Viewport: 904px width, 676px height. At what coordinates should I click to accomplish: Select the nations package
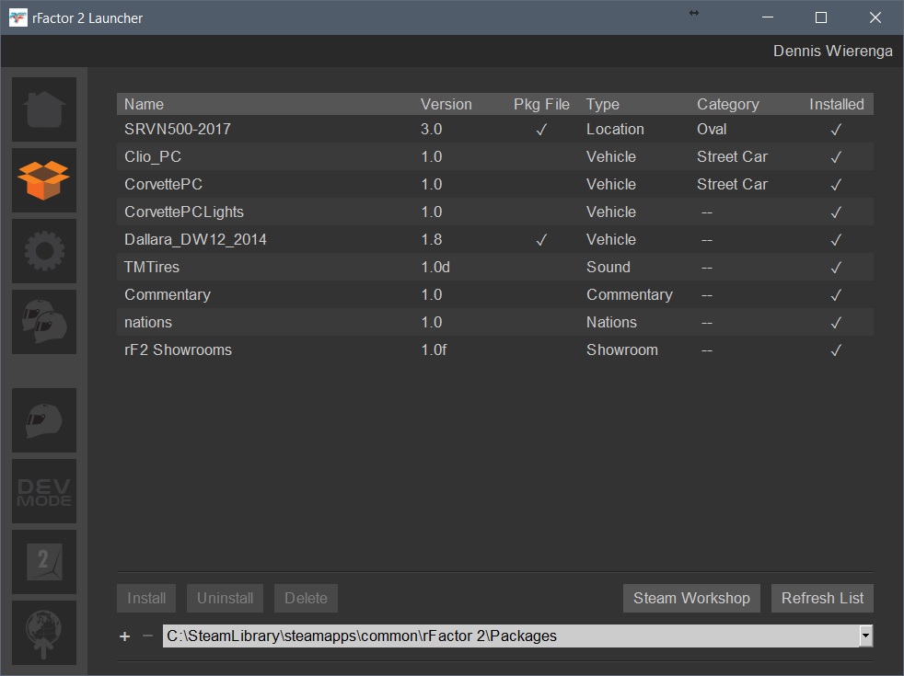pyautogui.click(x=494, y=323)
